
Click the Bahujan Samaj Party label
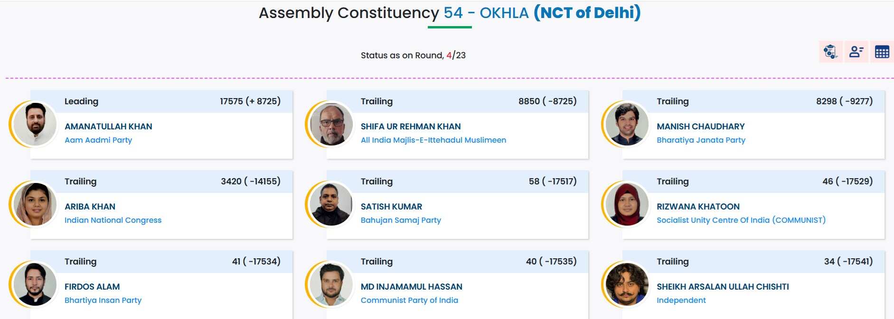point(401,220)
